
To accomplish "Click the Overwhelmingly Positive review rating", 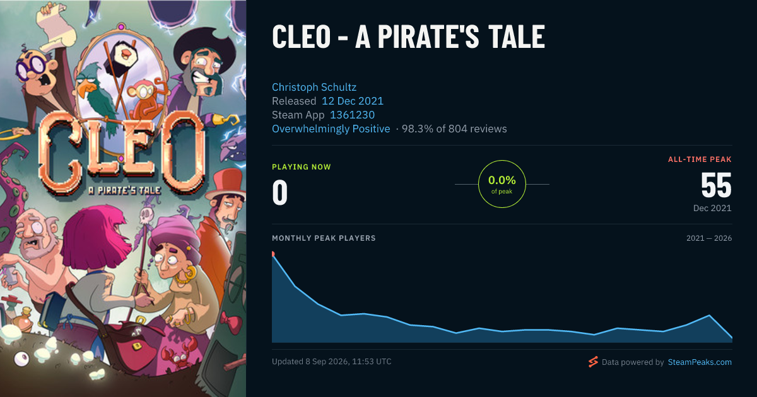I will [x=331, y=129].
